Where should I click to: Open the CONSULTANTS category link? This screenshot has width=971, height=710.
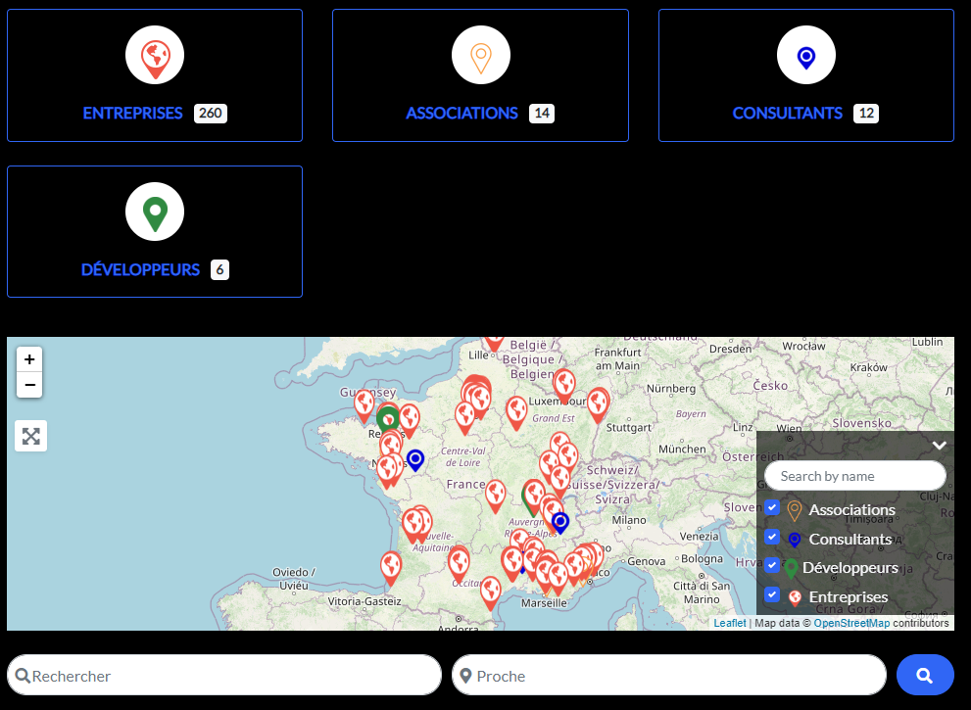787,114
